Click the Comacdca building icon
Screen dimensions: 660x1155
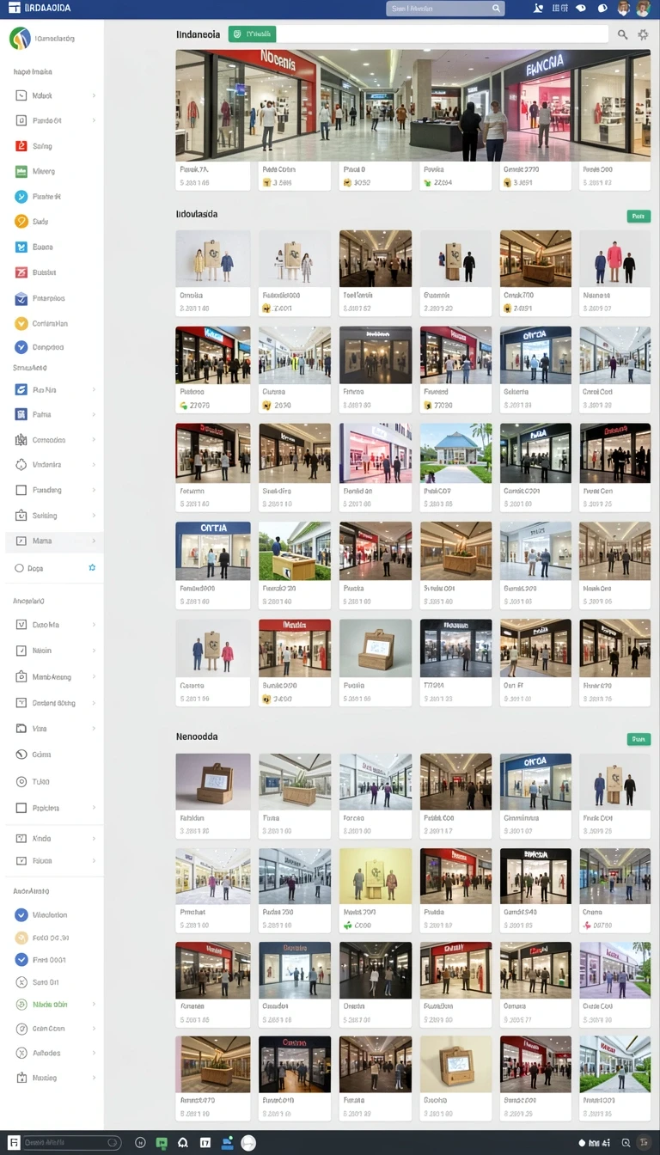pyautogui.click(x=21, y=440)
